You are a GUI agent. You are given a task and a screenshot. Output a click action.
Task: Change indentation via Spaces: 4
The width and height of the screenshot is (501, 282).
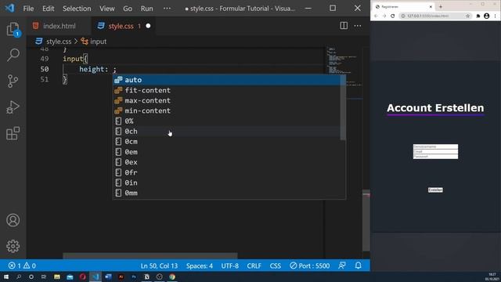[x=200, y=266]
